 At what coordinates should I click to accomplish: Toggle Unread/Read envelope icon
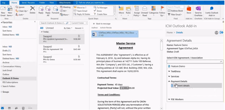pyautogui.click(x=145, y=8)
